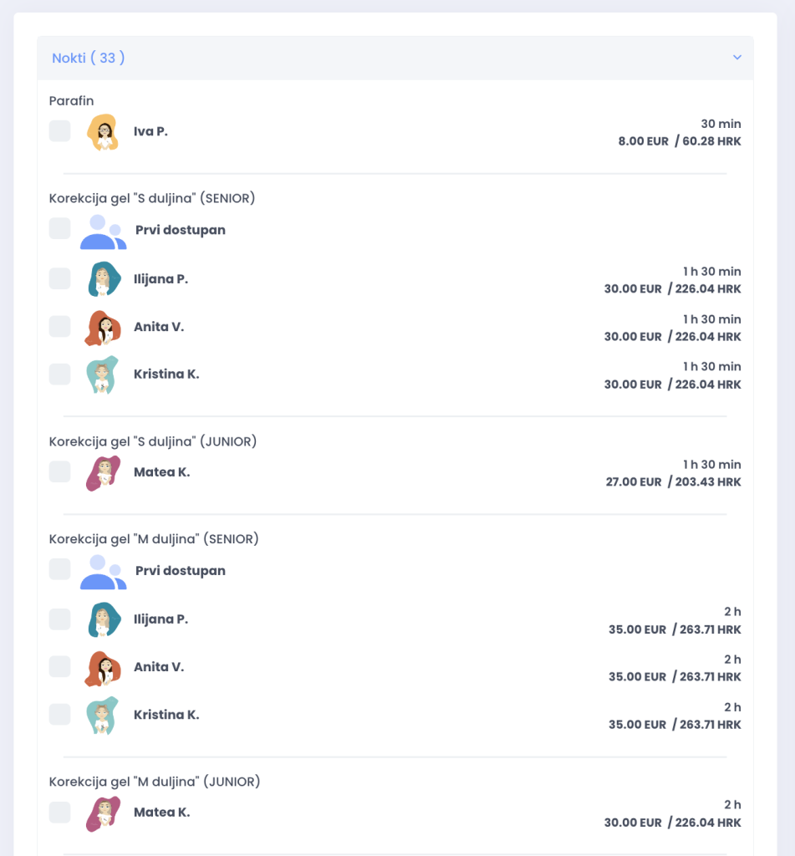795x856 pixels.
Task: Click Prvi dostupan group icon for S duljina SENIOR
Action: [102, 232]
